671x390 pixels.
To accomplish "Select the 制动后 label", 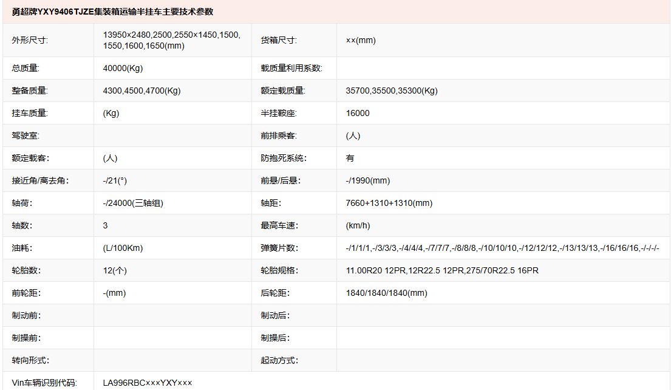I will 275,315.
